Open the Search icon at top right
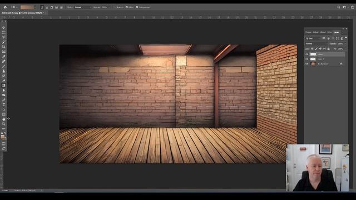Screen dimensions: 356x200 (339, 7)
